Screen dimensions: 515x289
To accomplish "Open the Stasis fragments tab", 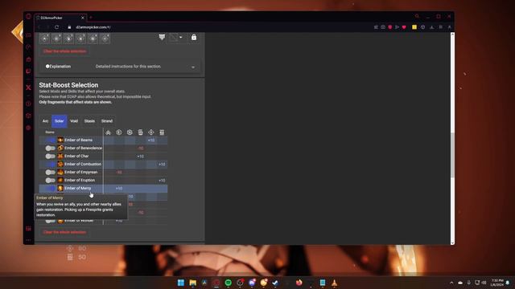I will (89, 121).
